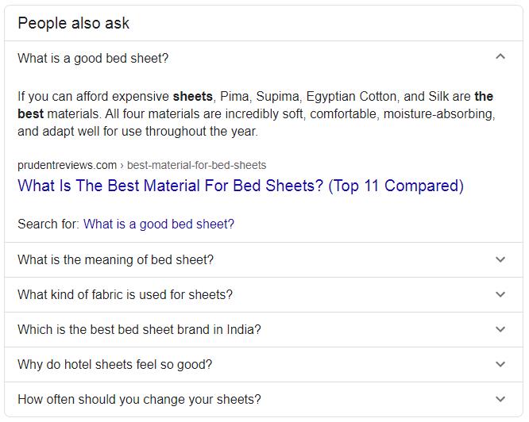Expand chevron for 'How often should you change your sheets?'
Screen dimensions: 529x422
coord(500,400)
